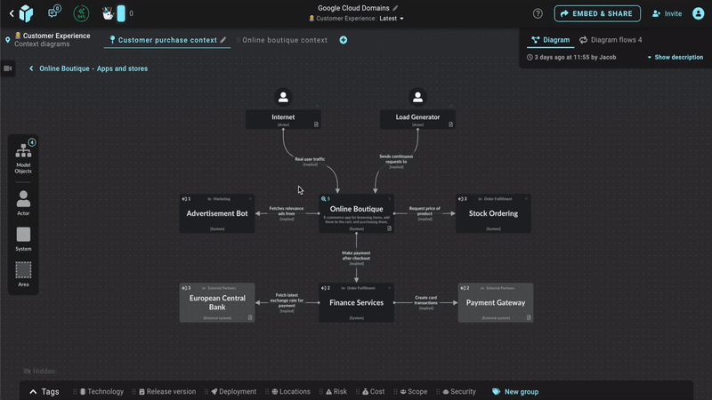Open the user profile avatar

click(698, 13)
